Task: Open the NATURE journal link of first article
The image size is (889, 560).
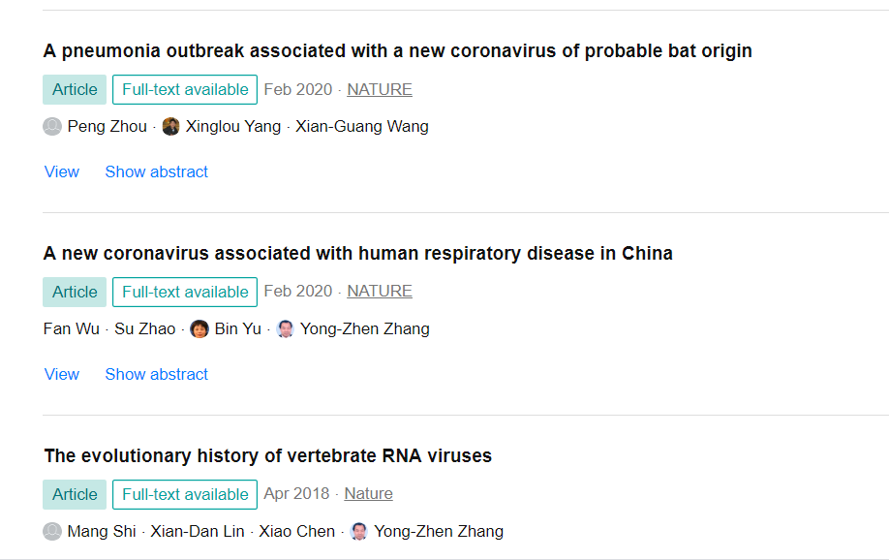Action: pos(380,90)
